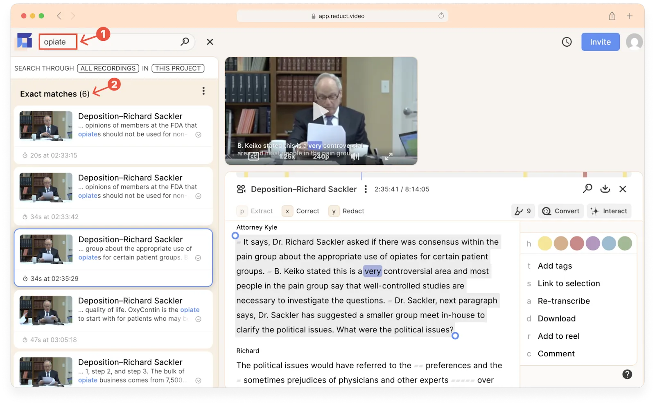
Task: Go back with the browser back arrow
Action: 59,16
